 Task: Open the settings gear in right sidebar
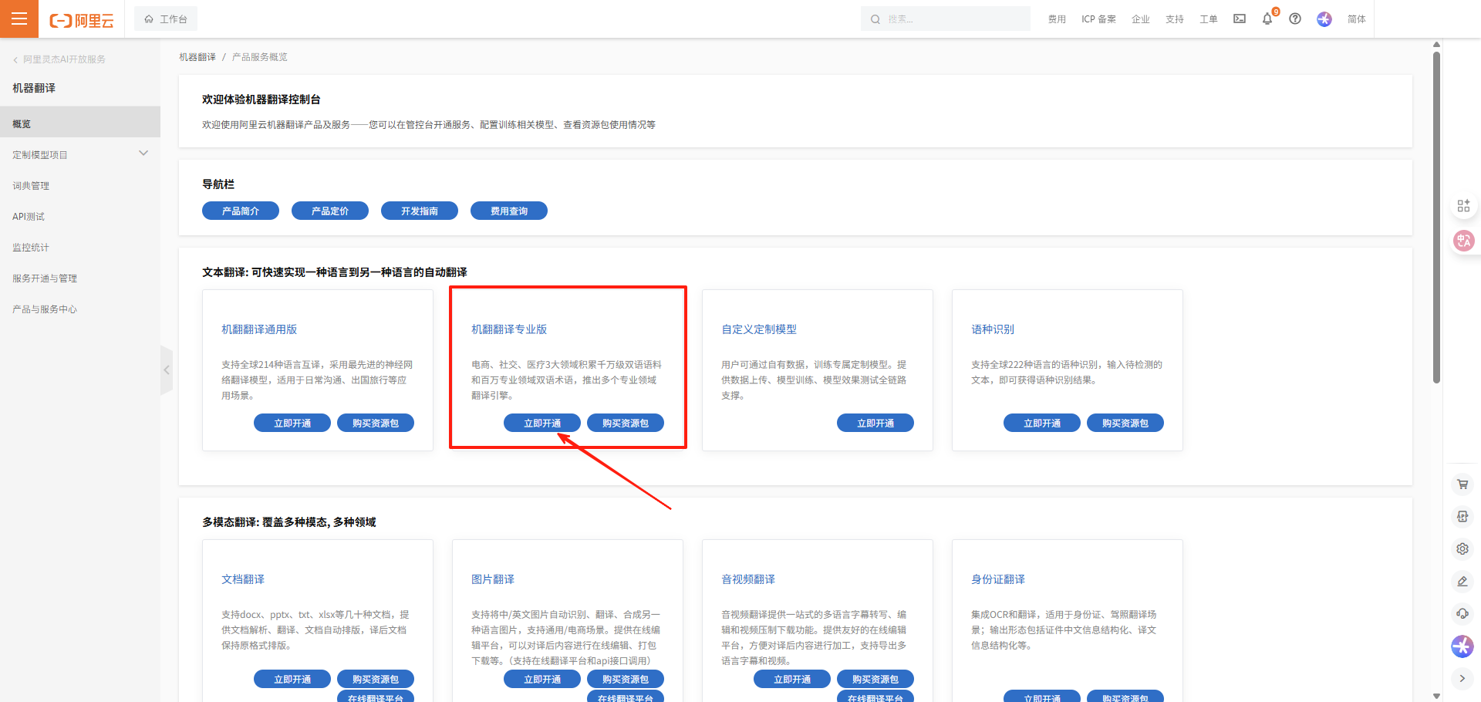[x=1462, y=549]
